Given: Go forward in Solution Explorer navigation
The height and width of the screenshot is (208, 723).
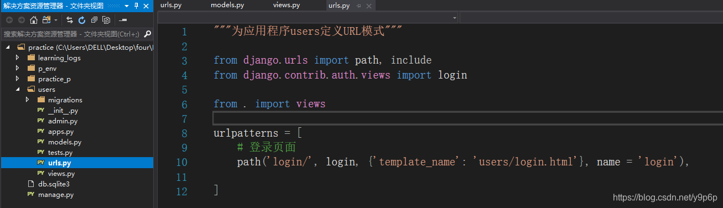Looking at the screenshot, I should [22, 20].
